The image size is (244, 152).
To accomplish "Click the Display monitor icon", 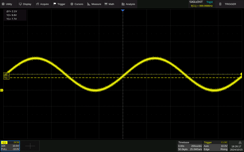I will tap(20, 4).
